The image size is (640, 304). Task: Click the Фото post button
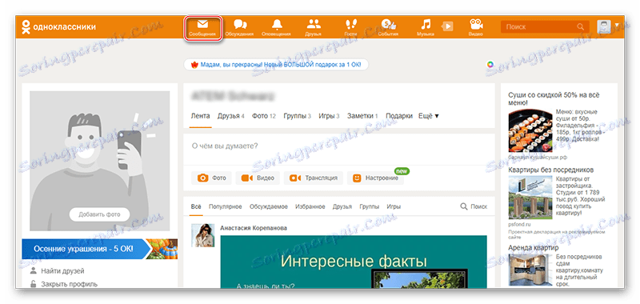211,178
